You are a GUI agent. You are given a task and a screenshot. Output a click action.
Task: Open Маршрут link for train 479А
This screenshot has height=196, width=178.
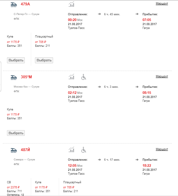tap(162, 3)
